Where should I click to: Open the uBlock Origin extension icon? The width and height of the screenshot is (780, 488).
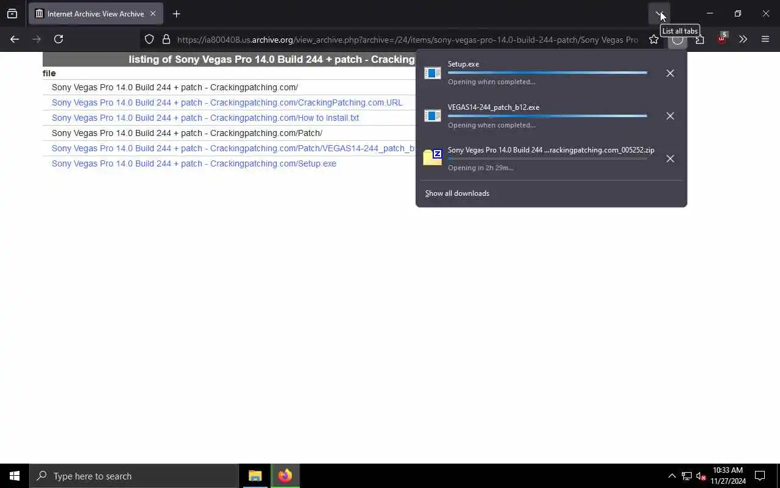(722, 38)
